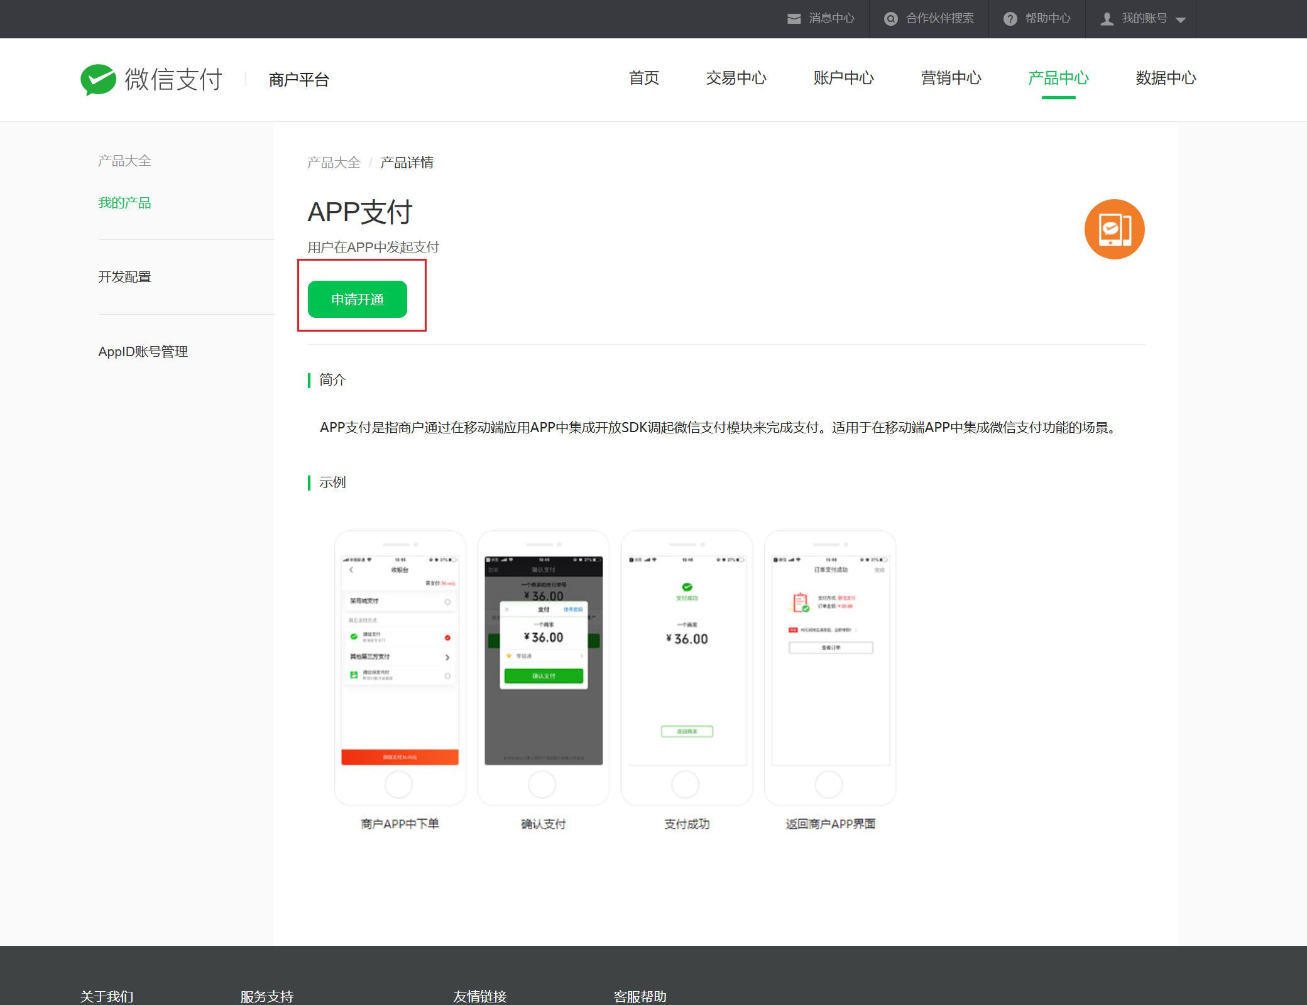Viewport: 1307px width, 1005px height.
Task: Open the message center envelope icon
Action: coord(794,19)
